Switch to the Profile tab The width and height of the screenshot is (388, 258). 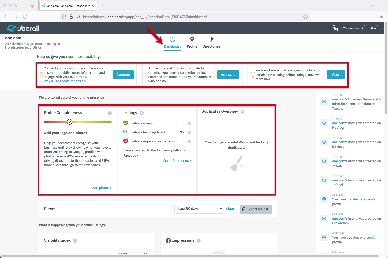[192, 43]
